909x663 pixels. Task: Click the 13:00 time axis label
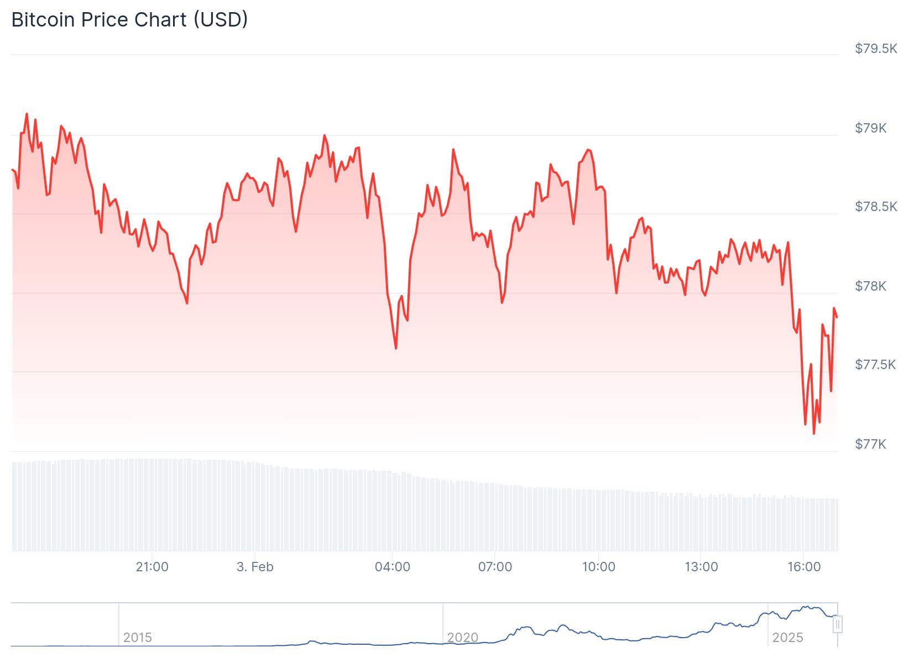(x=701, y=567)
